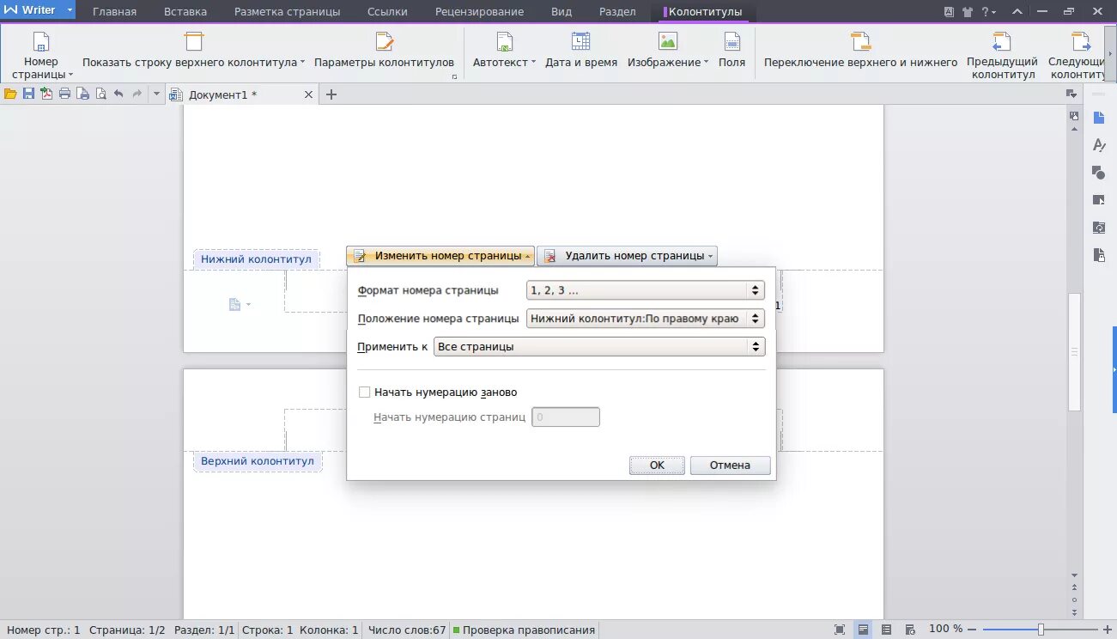Image resolution: width=1117 pixels, height=639 pixels.
Task: Expand quick access toolbar customize arrow
Action: point(157,94)
